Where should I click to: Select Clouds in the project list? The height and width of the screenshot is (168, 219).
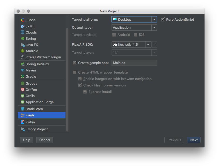pyautogui.click(x=42, y=32)
